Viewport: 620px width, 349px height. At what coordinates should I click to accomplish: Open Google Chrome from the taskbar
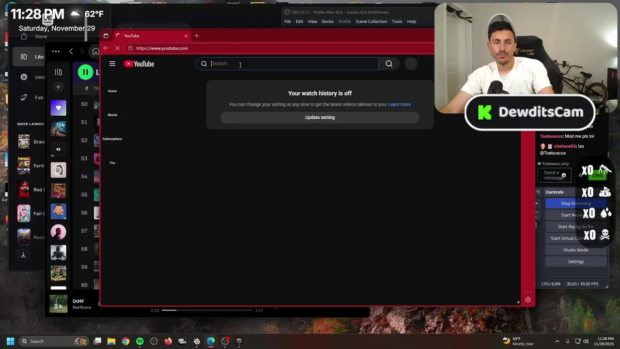click(125, 341)
